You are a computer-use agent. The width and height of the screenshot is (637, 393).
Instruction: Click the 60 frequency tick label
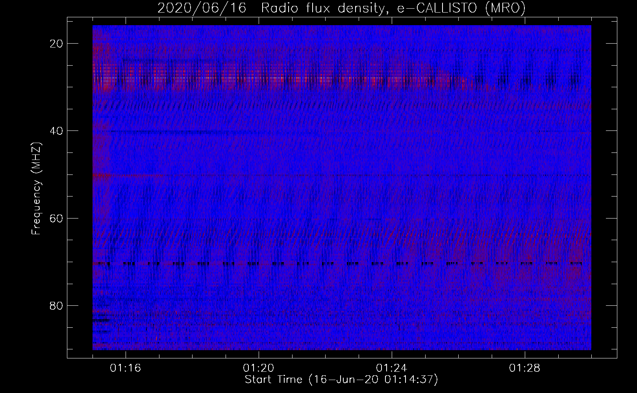[x=57, y=218]
